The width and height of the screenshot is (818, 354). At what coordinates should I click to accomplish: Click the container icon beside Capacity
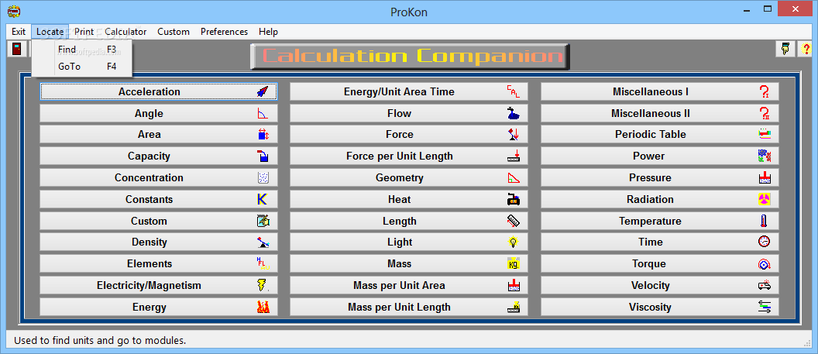263,156
